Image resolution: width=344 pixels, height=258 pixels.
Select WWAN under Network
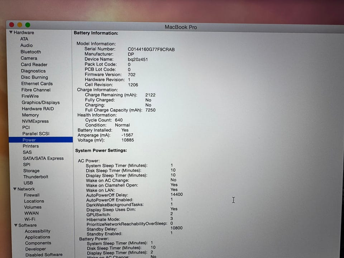[x=32, y=213]
